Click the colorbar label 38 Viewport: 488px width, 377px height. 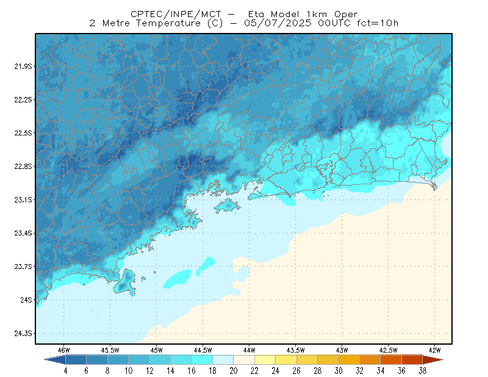tap(422, 371)
